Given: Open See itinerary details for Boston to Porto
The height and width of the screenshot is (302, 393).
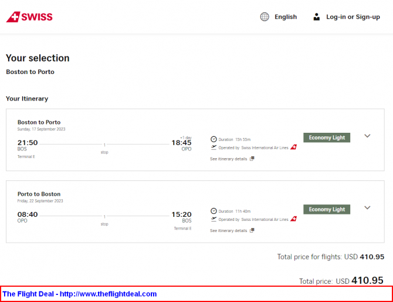Looking at the screenshot, I should pyautogui.click(x=229, y=159).
